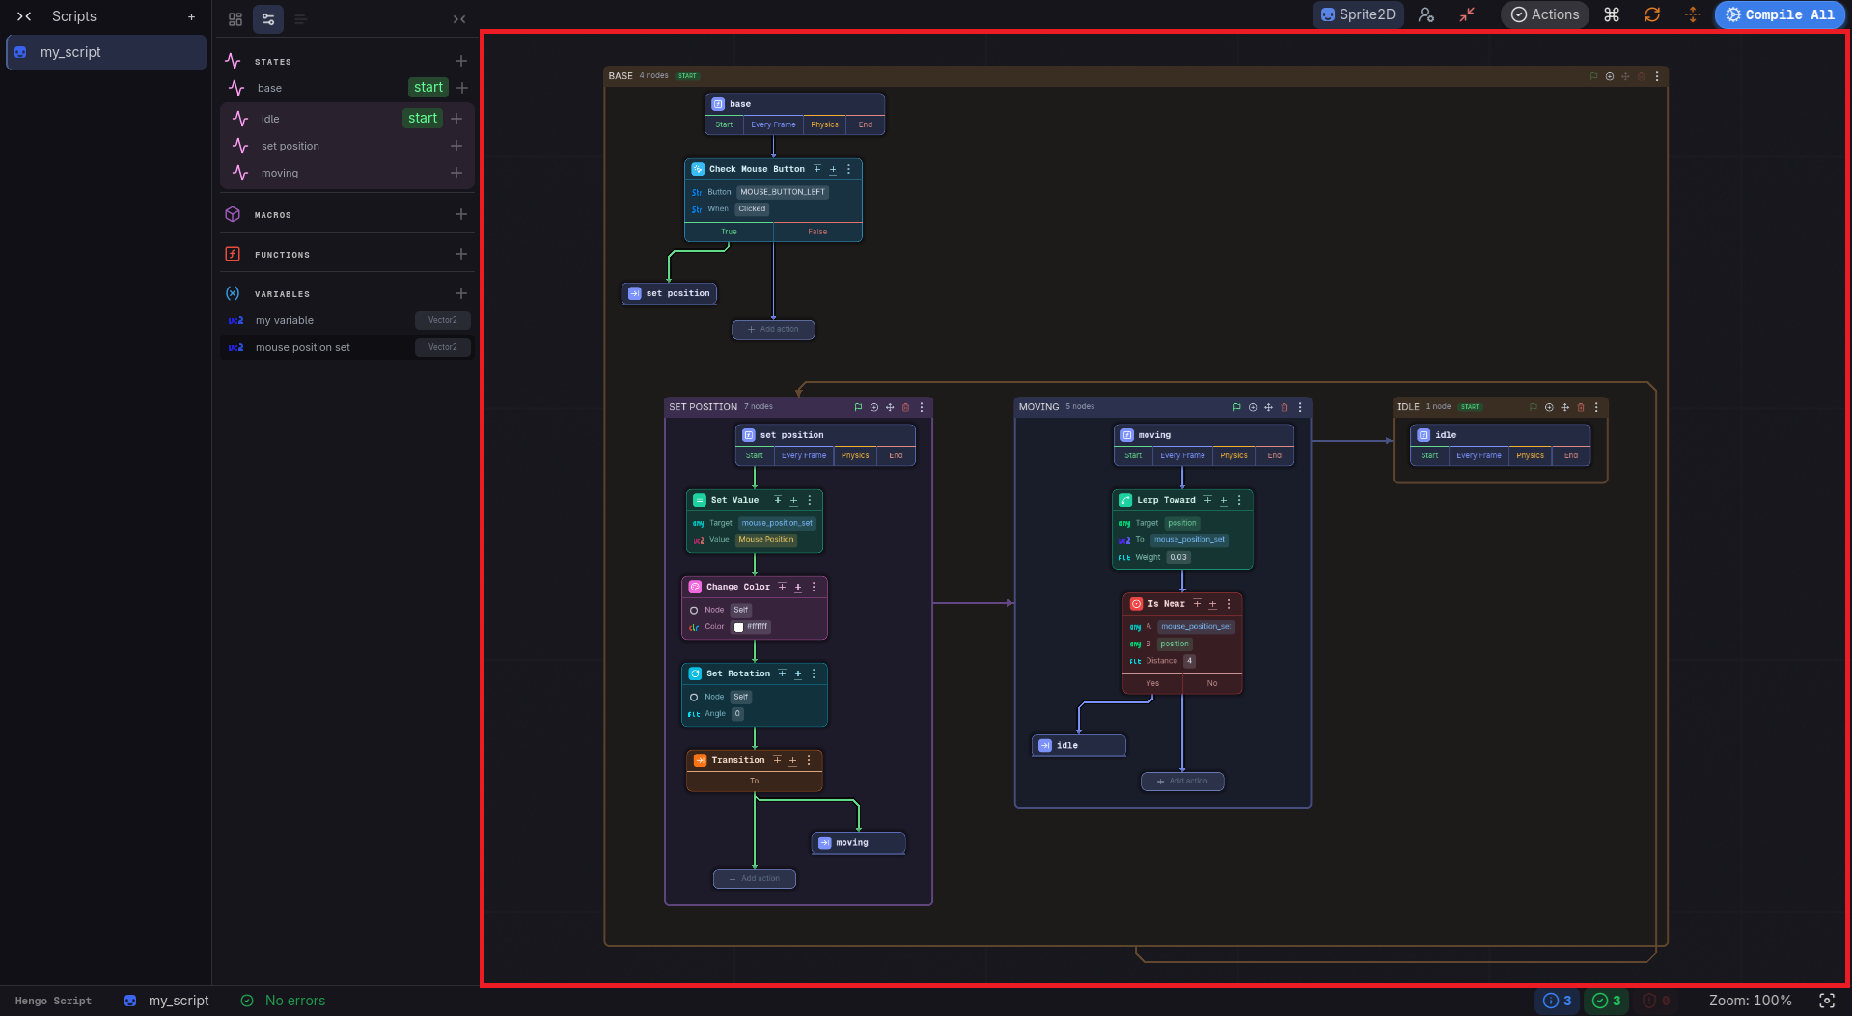Click the Compile All button

tap(1780, 14)
